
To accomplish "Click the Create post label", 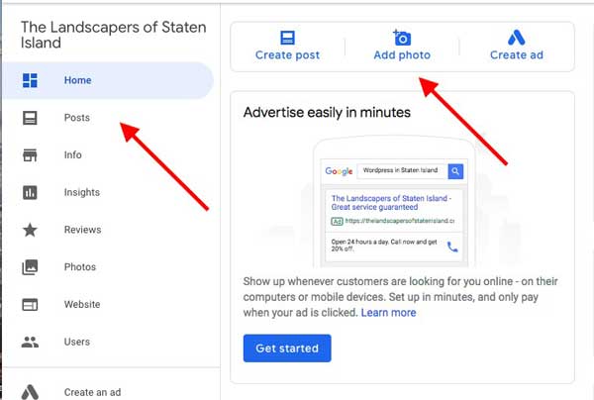I will click(x=287, y=55).
